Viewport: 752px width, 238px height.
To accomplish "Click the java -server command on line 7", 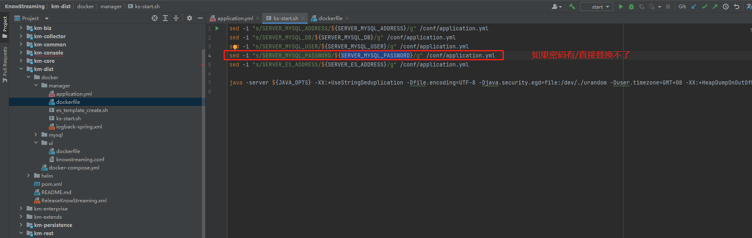I will tap(490, 82).
